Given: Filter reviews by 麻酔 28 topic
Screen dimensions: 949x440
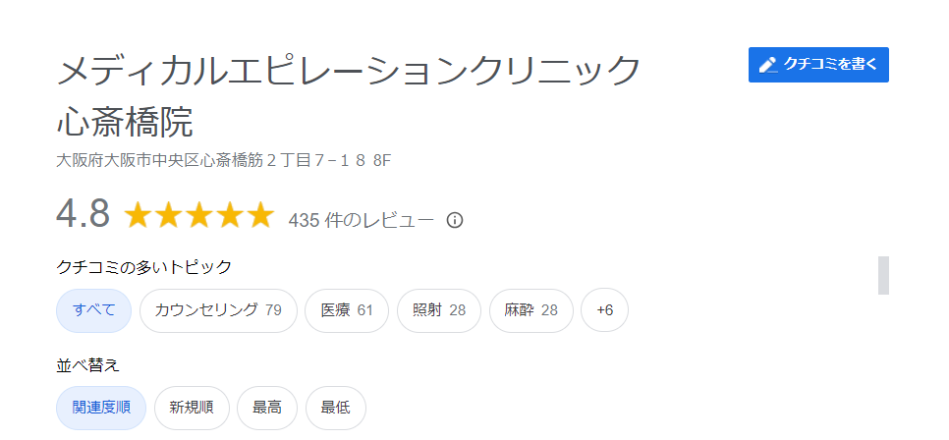Looking at the screenshot, I should point(531,310).
